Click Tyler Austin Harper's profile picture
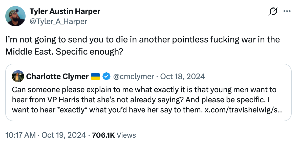 click(x=15, y=16)
